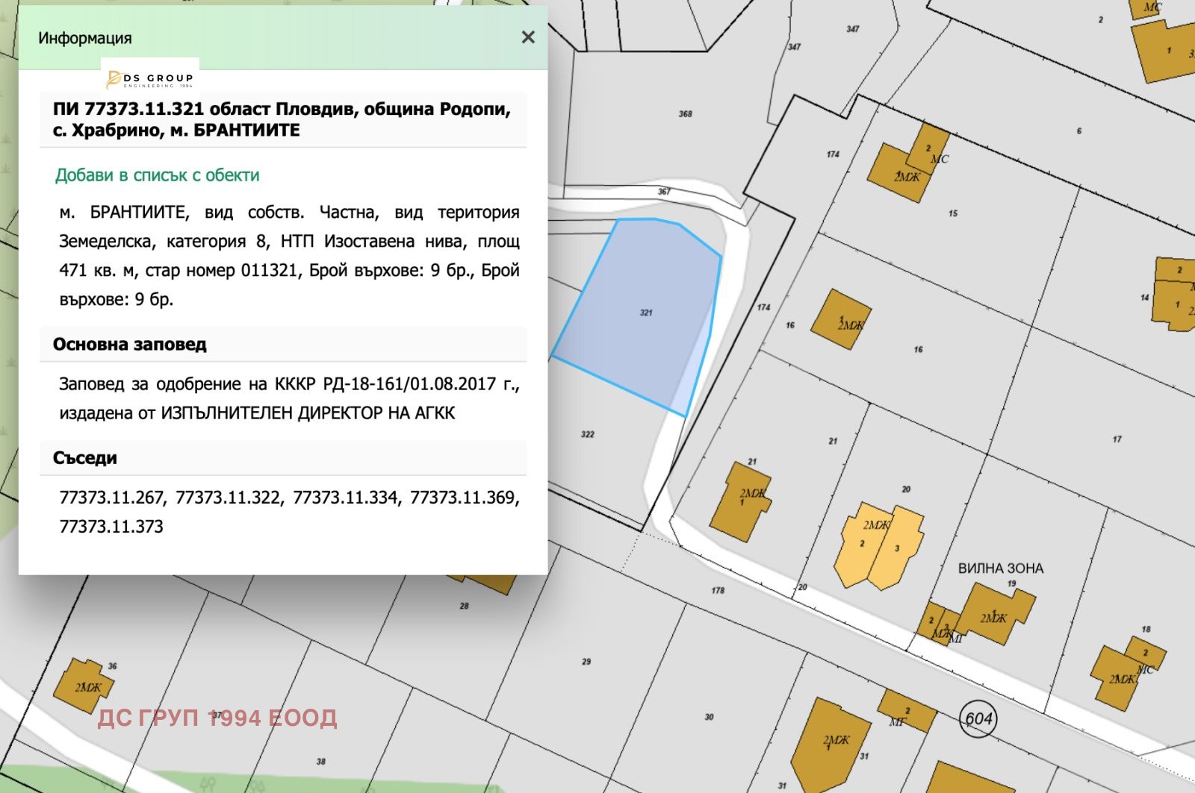Select parcel 322 on the map
Screen dimensions: 1195x793
point(588,434)
